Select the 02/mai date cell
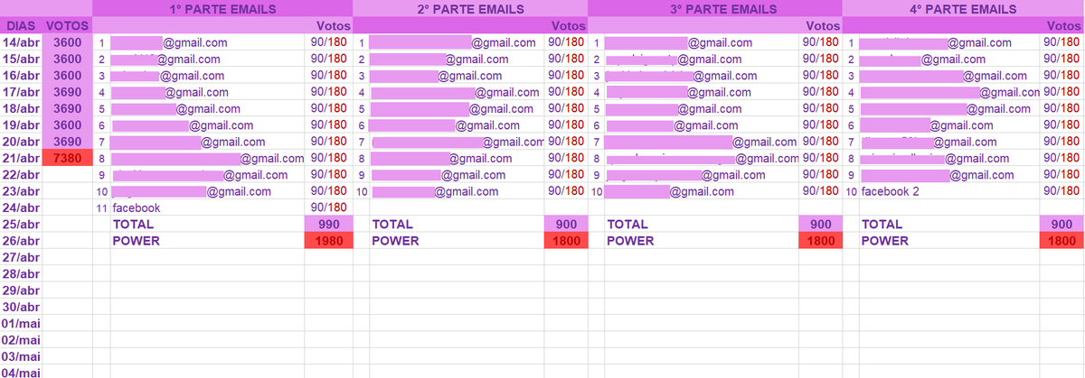The image size is (1085, 378). tap(21, 340)
